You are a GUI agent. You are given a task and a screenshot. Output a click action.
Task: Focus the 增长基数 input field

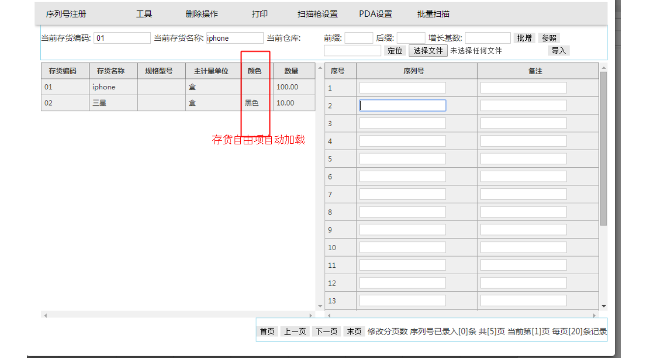tap(488, 38)
